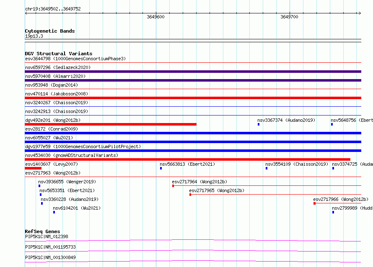This screenshot has height=267, width=373.
Task: Click the nsv6104201 (Wu2021) text label
Action: pos(77,208)
